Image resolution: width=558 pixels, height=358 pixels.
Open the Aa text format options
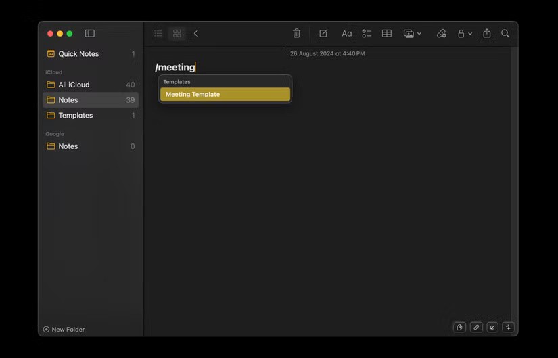pyautogui.click(x=346, y=33)
